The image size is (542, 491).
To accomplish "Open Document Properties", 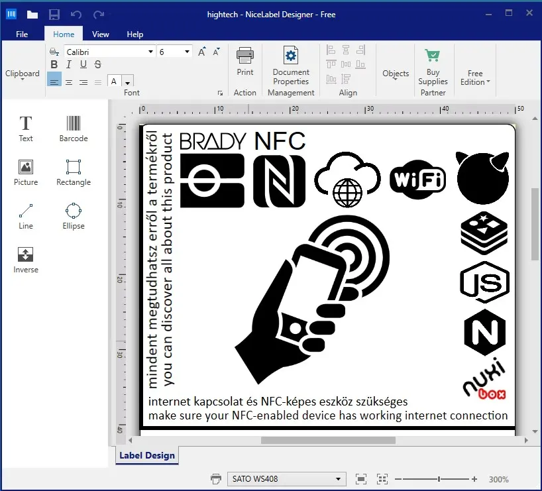I will coord(291,66).
